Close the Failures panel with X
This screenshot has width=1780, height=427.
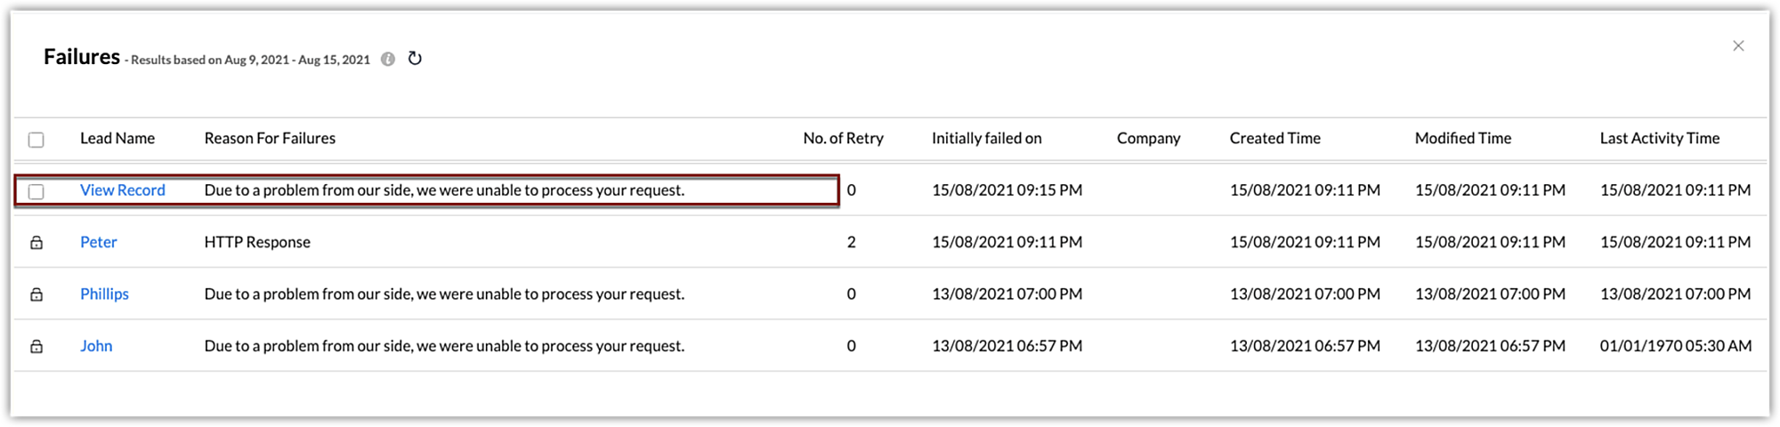click(1738, 45)
